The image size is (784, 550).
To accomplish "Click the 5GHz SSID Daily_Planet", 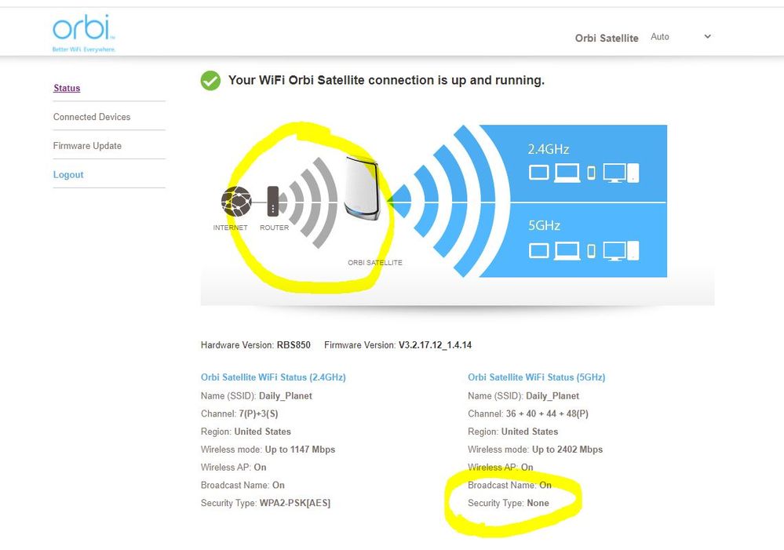I will [552, 396].
